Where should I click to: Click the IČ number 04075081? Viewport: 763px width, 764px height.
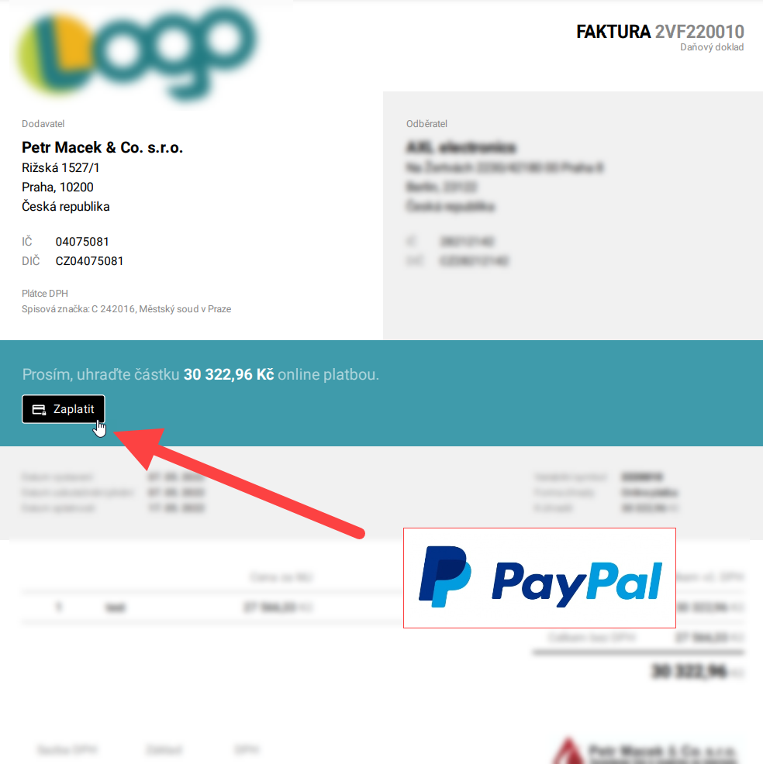tap(82, 242)
